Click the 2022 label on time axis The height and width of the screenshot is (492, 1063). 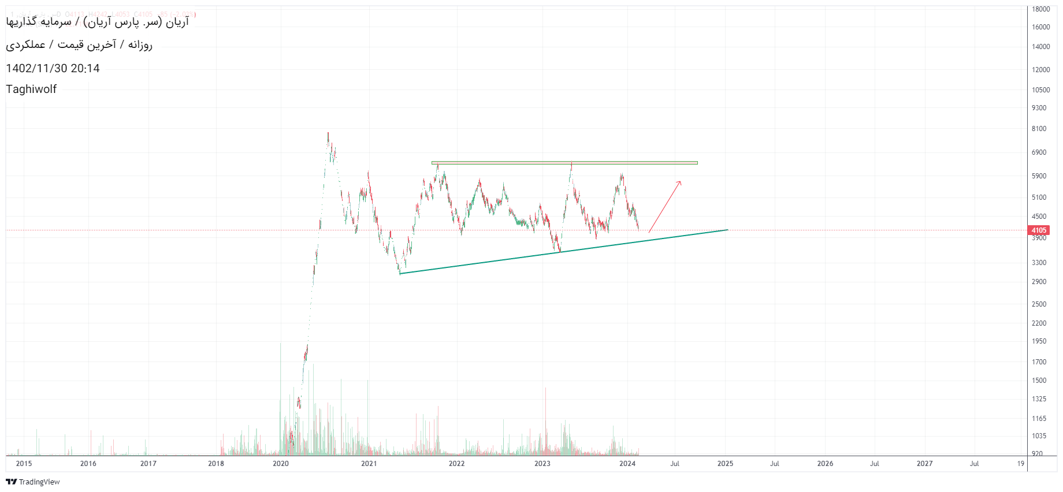click(x=456, y=463)
